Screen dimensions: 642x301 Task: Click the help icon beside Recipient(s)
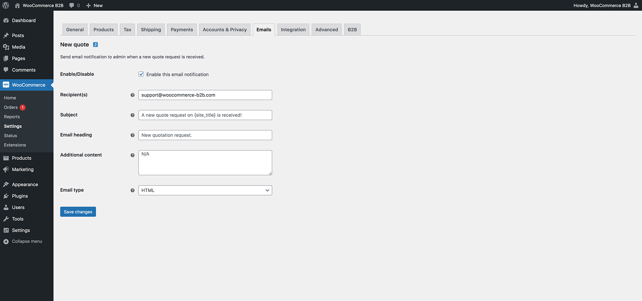(x=132, y=95)
